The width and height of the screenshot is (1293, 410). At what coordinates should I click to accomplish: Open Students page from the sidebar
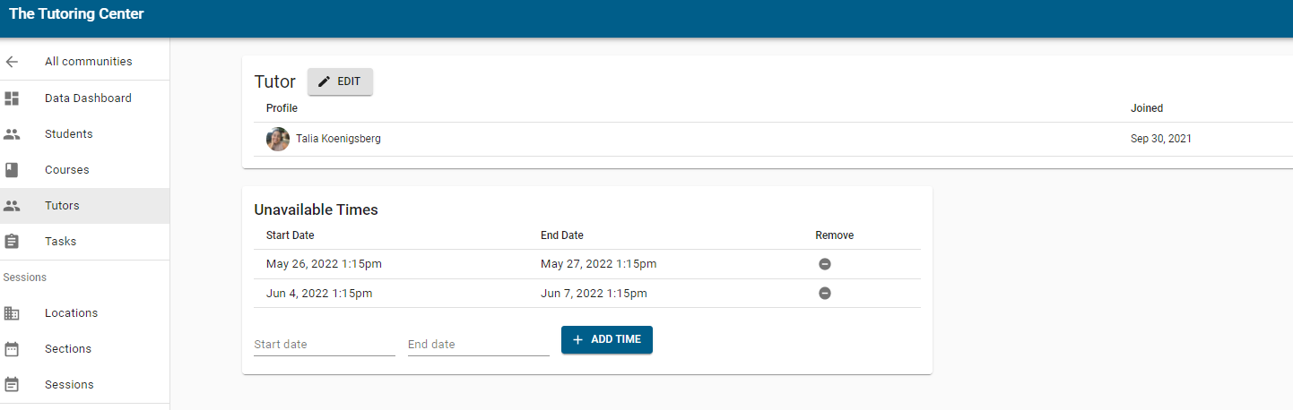[x=69, y=134]
